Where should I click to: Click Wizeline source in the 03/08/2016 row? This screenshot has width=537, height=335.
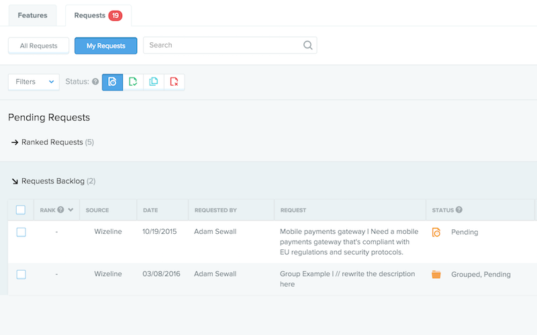click(x=108, y=274)
